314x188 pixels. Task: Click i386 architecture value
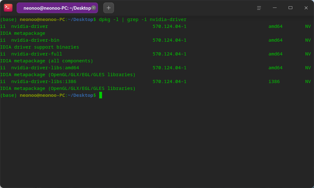(x=274, y=81)
